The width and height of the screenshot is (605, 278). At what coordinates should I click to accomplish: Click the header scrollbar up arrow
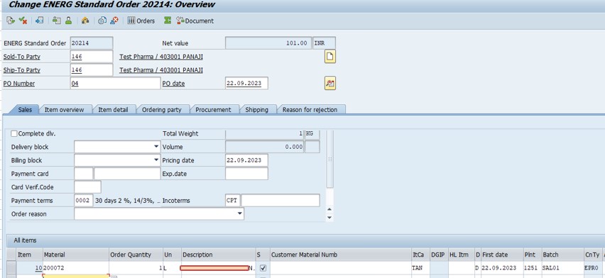click(329, 209)
